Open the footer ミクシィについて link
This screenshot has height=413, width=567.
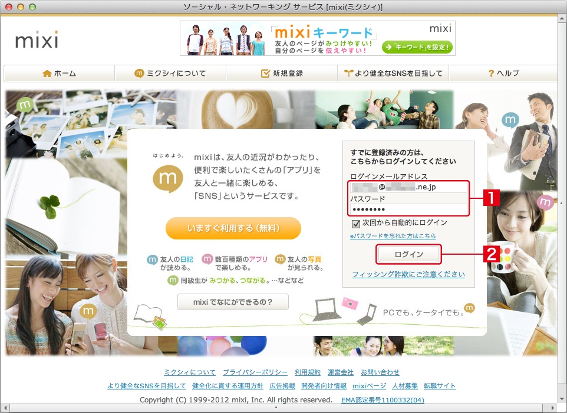pyautogui.click(x=190, y=372)
